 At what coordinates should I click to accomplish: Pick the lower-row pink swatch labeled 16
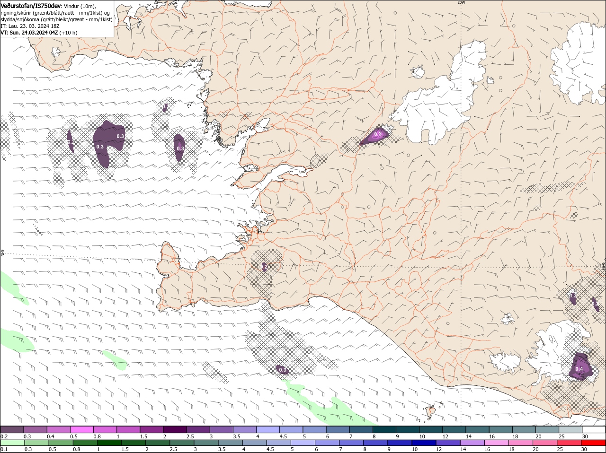point(497,443)
